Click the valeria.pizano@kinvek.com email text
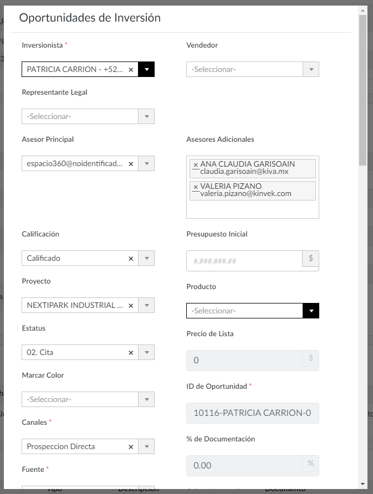The height and width of the screenshot is (494, 373). click(x=246, y=194)
